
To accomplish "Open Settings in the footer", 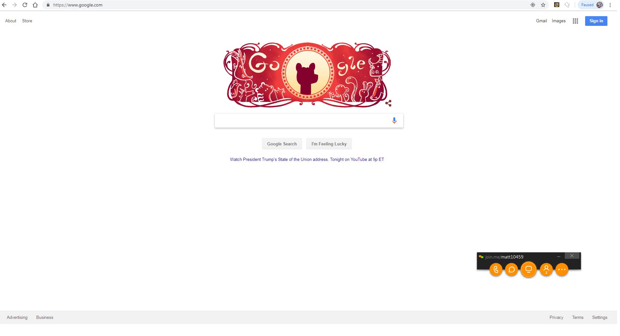I will pyautogui.click(x=600, y=318).
